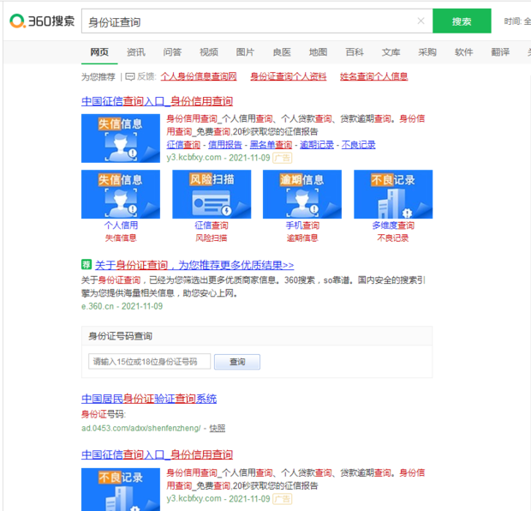Open the 图片 tab

tap(245, 52)
